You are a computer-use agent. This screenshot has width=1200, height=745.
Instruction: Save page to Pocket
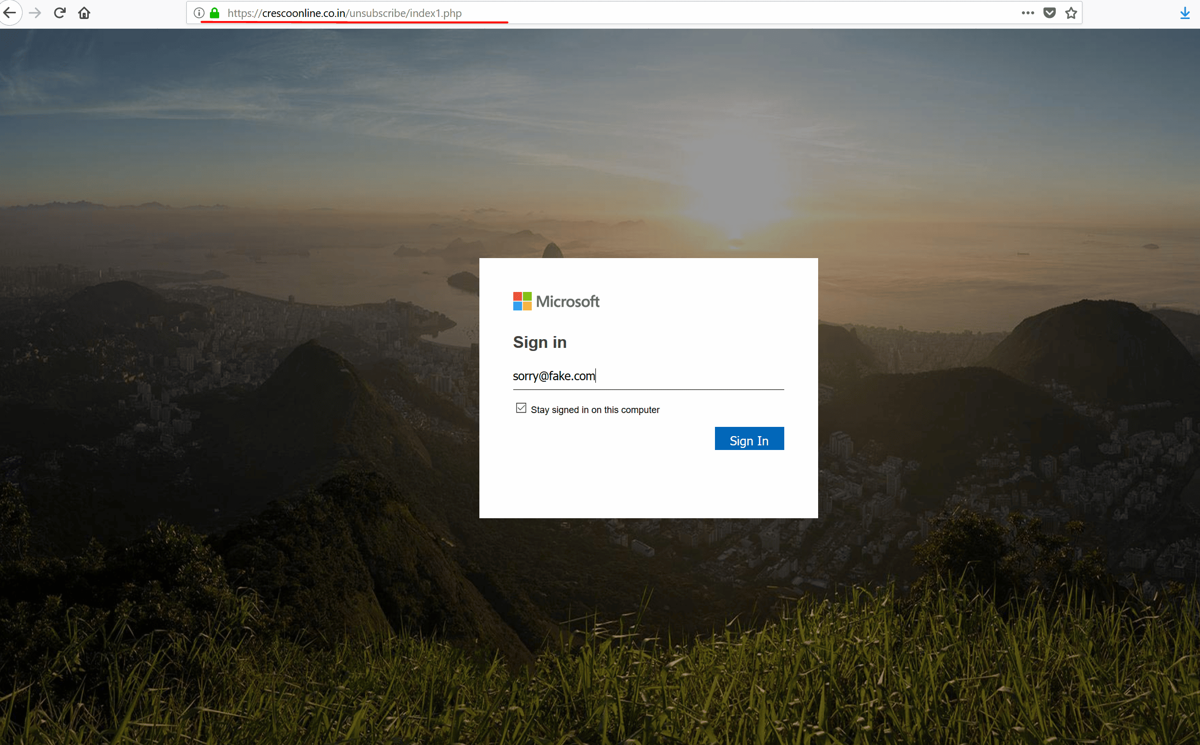pos(1050,13)
